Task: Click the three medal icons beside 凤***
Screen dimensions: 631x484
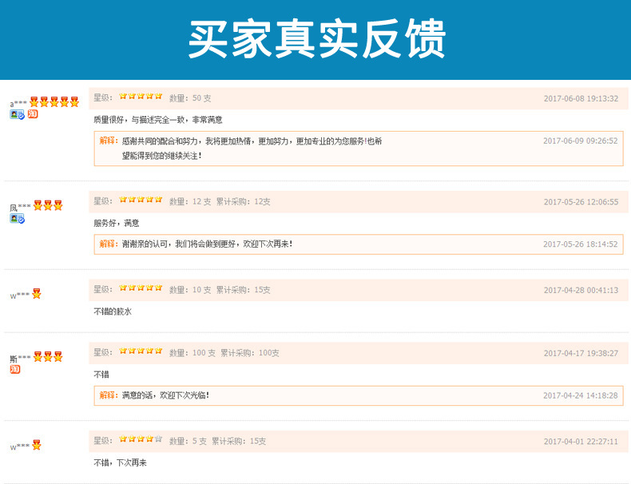Action: (48, 206)
